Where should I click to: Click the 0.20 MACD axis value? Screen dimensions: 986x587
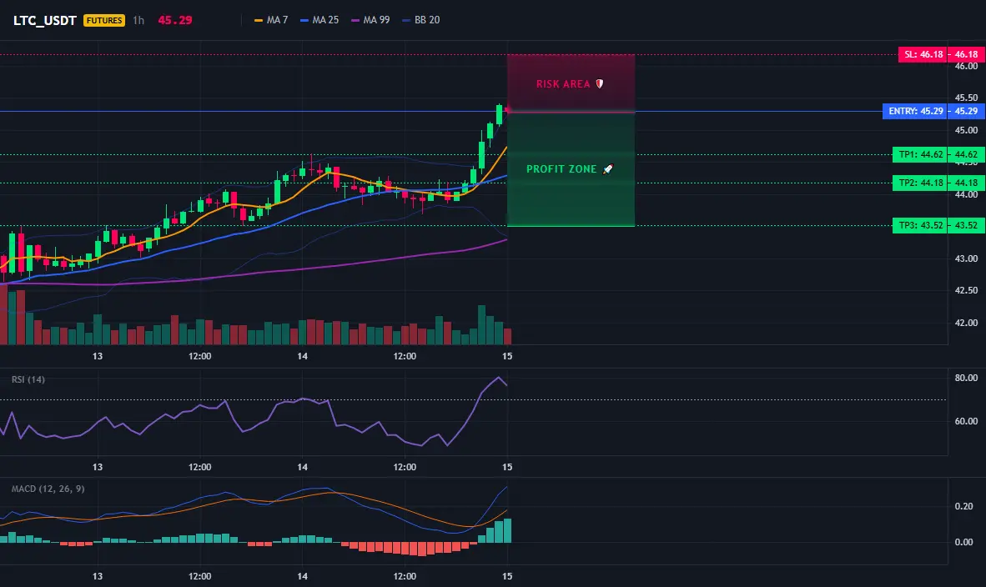click(x=964, y=506)
